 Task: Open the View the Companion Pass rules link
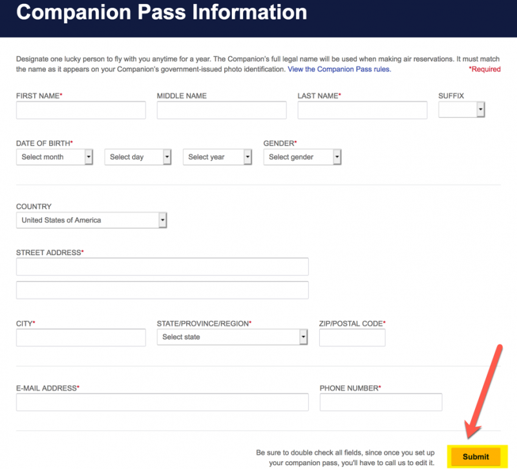click(339, 69)
